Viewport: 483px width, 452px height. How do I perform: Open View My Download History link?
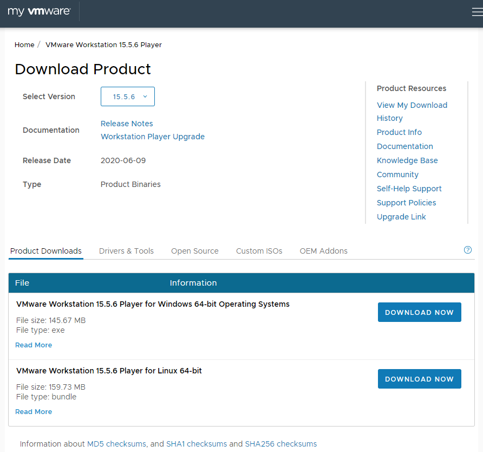pyautogui.click(x=412, y=112)
